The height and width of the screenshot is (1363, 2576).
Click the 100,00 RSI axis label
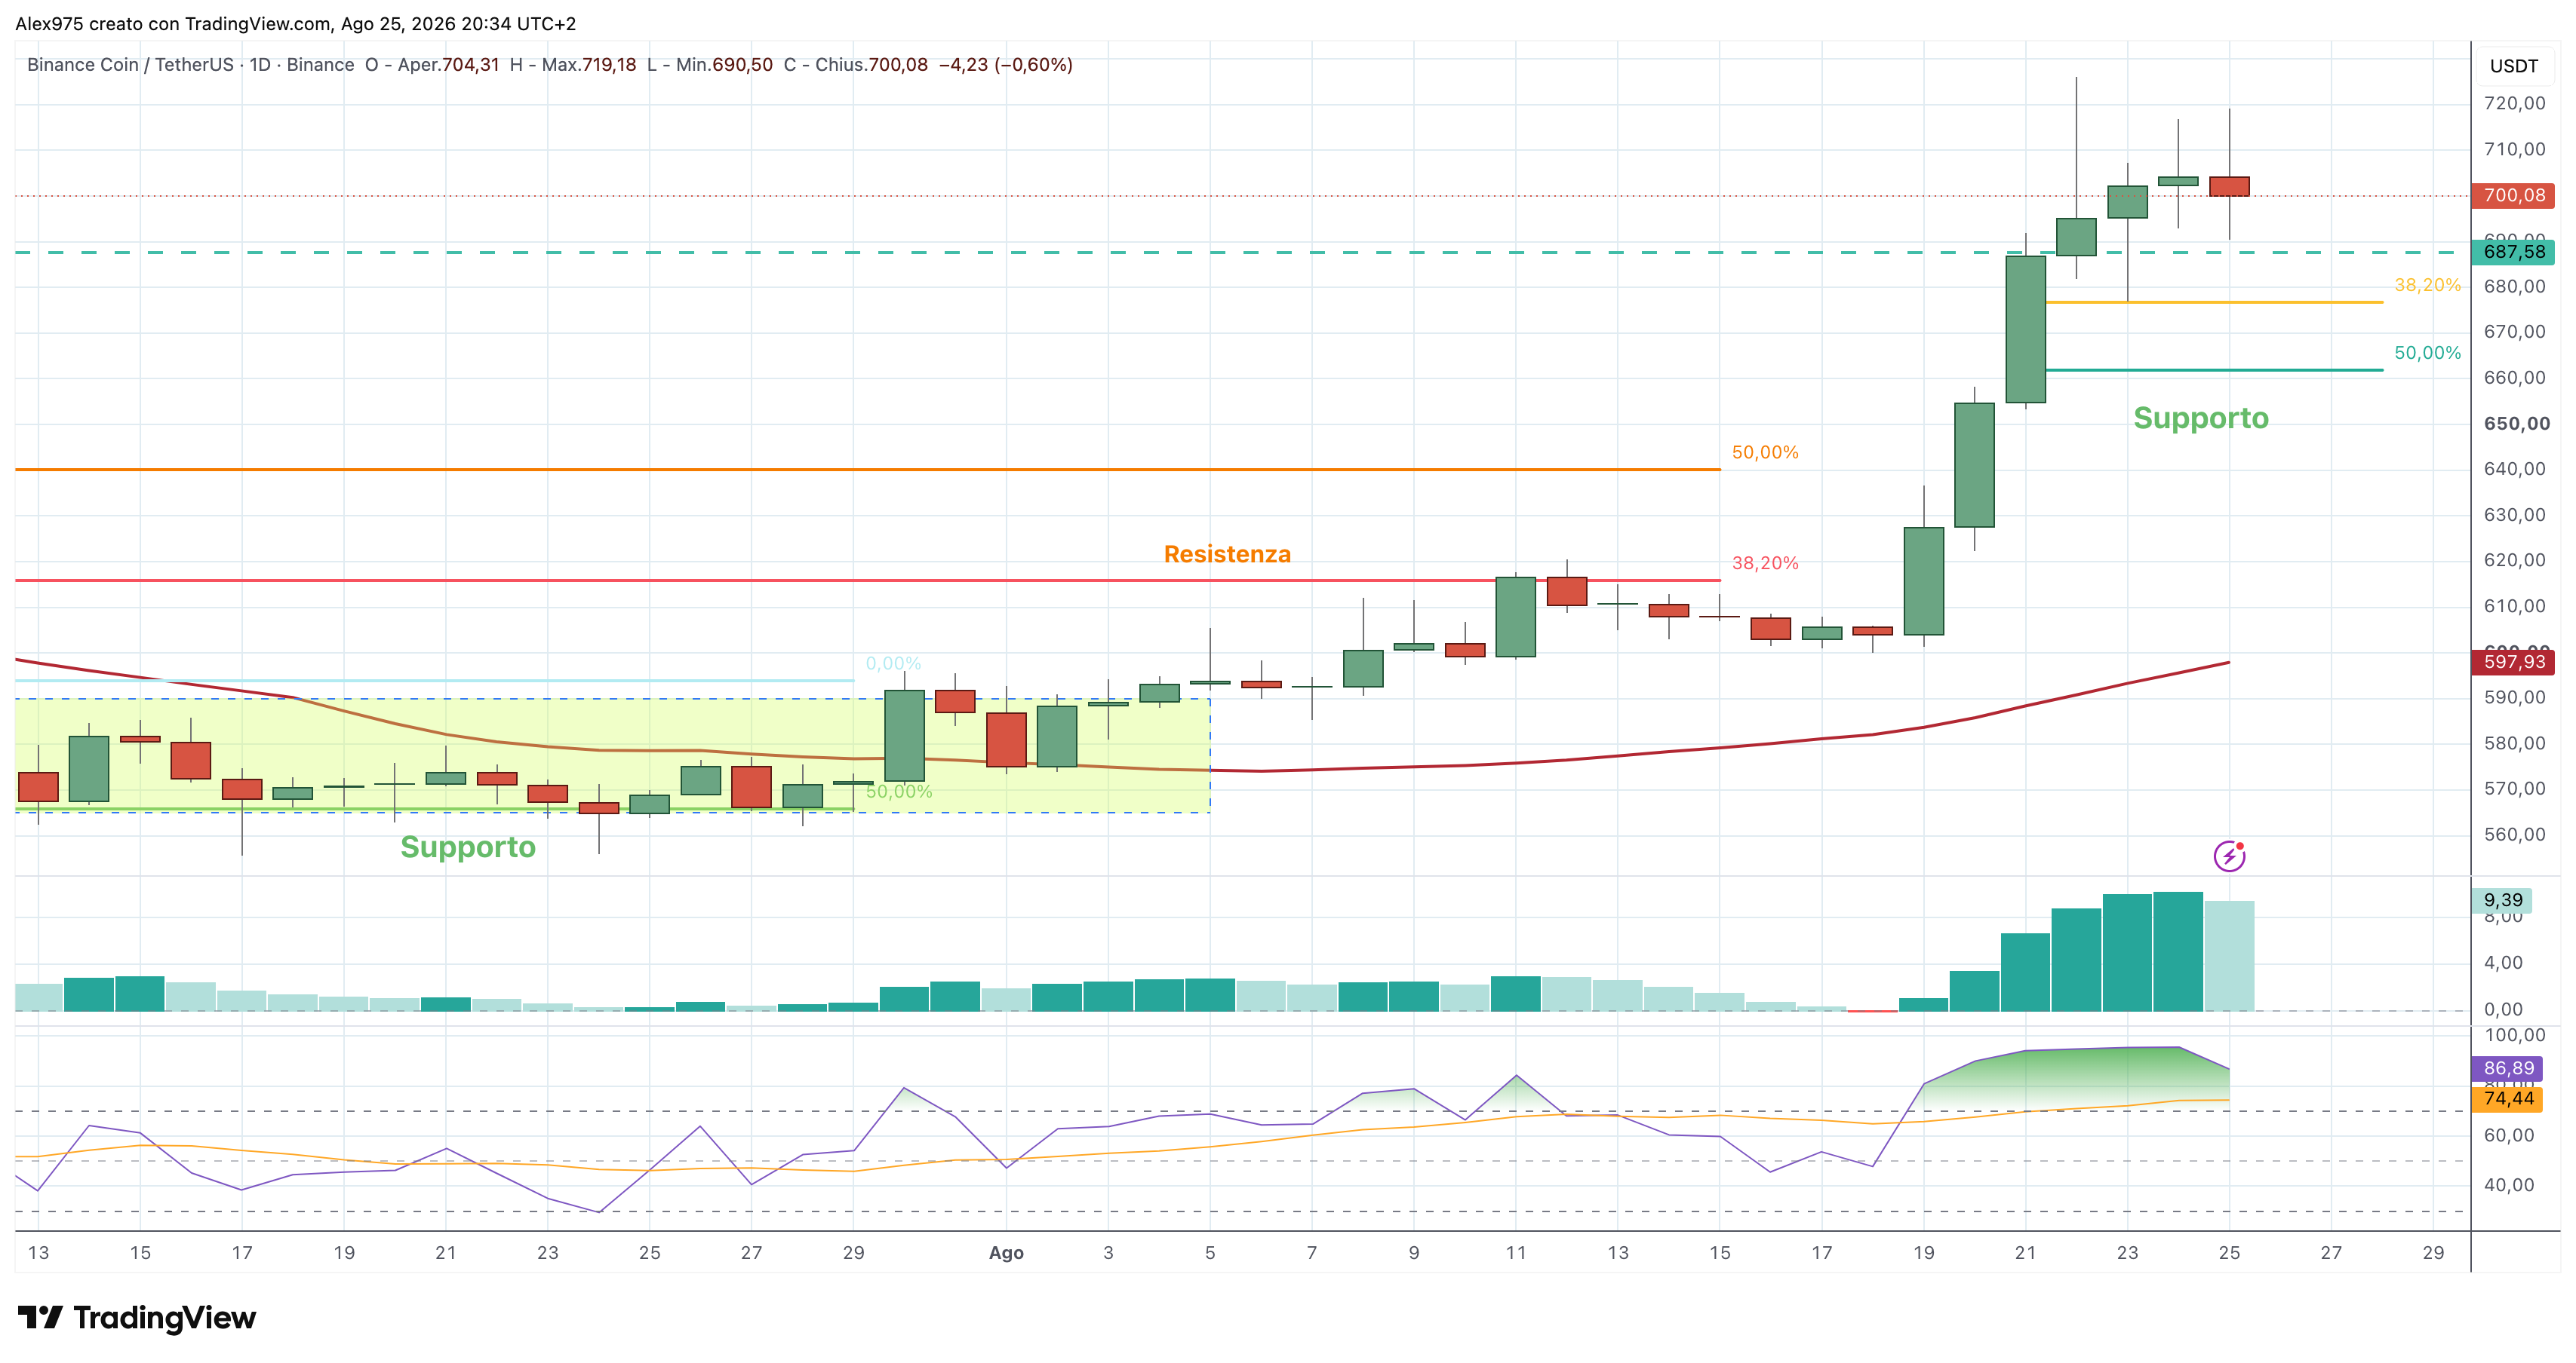[x=2514, y=1035]
